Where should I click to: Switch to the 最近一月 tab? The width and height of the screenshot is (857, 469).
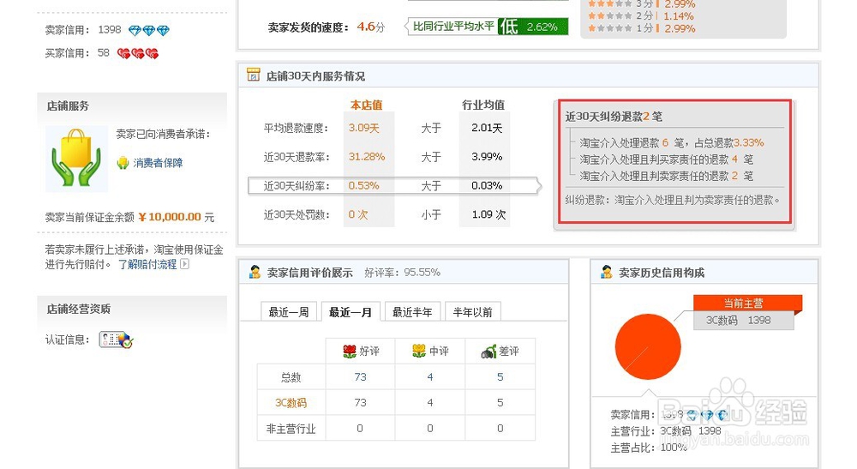coord(351,311)
